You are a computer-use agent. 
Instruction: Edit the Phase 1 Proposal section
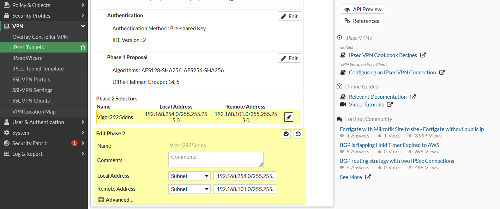pos(289,59)
